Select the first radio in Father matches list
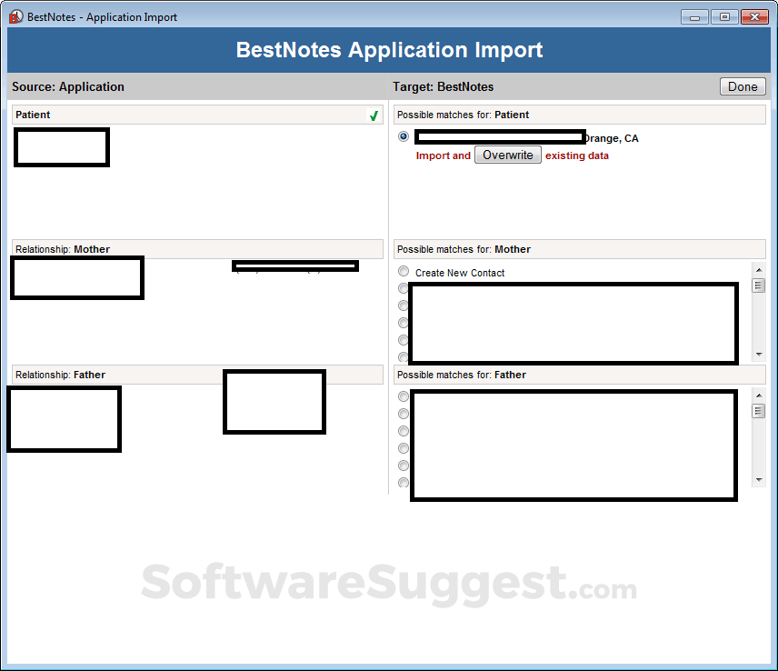Screen dimensions: 778x671 tap(404, 396)
